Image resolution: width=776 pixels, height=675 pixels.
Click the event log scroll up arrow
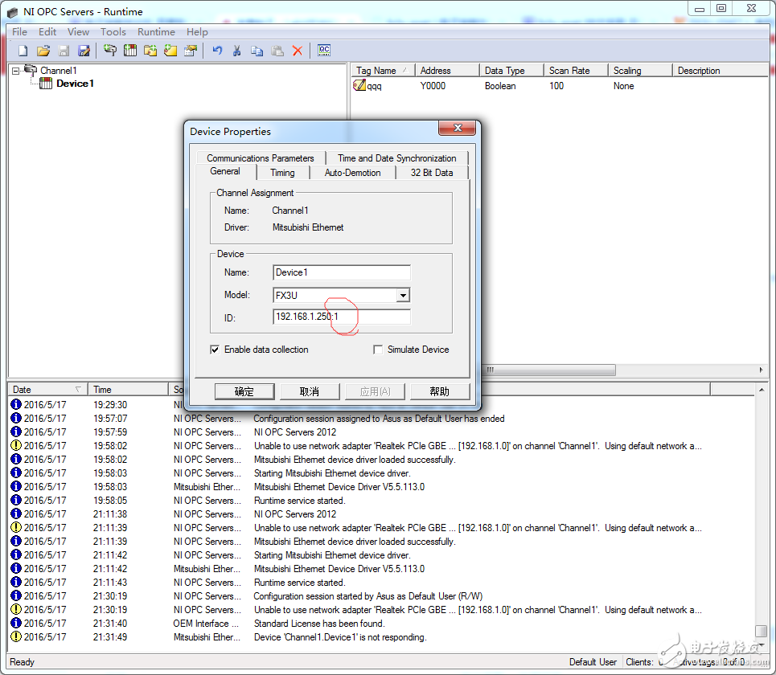click(x=762, y=391)
